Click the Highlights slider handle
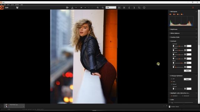Viewport: 200px width, 112px height. click(179, 50)
